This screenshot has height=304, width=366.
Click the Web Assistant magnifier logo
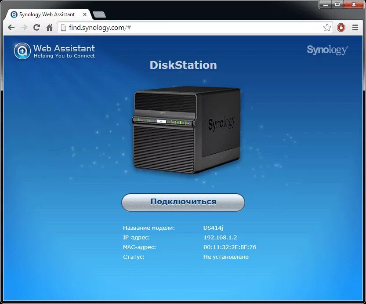22,51
